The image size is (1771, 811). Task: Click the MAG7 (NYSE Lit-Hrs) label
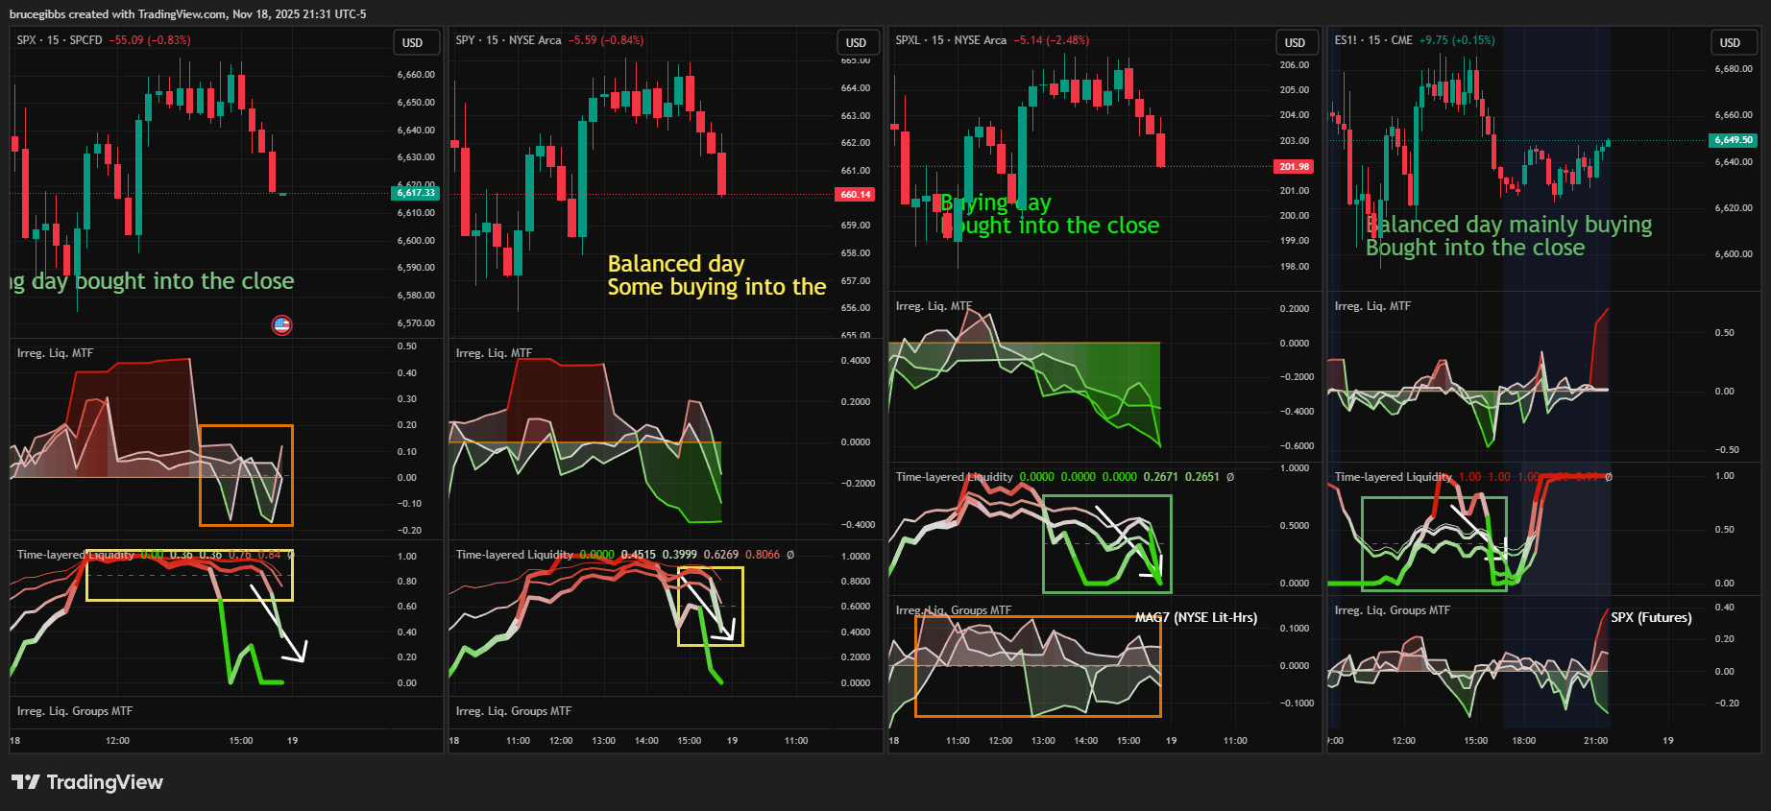click(1196, 617)
